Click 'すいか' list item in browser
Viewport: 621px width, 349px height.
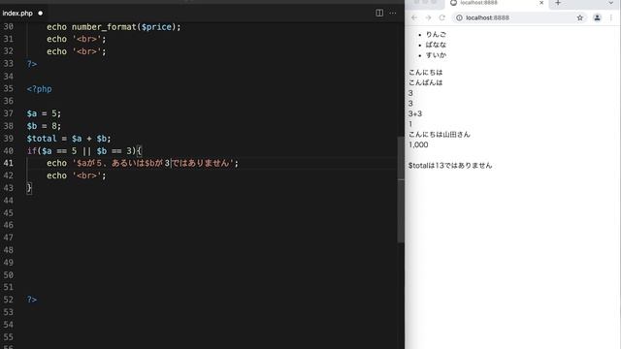pos(436,55)
